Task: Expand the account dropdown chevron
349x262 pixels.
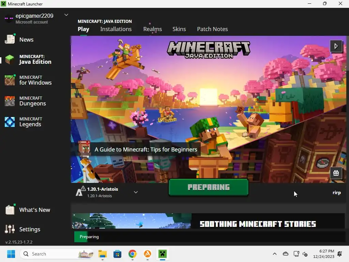Action: pyautogui.click(x=66, y=15)
